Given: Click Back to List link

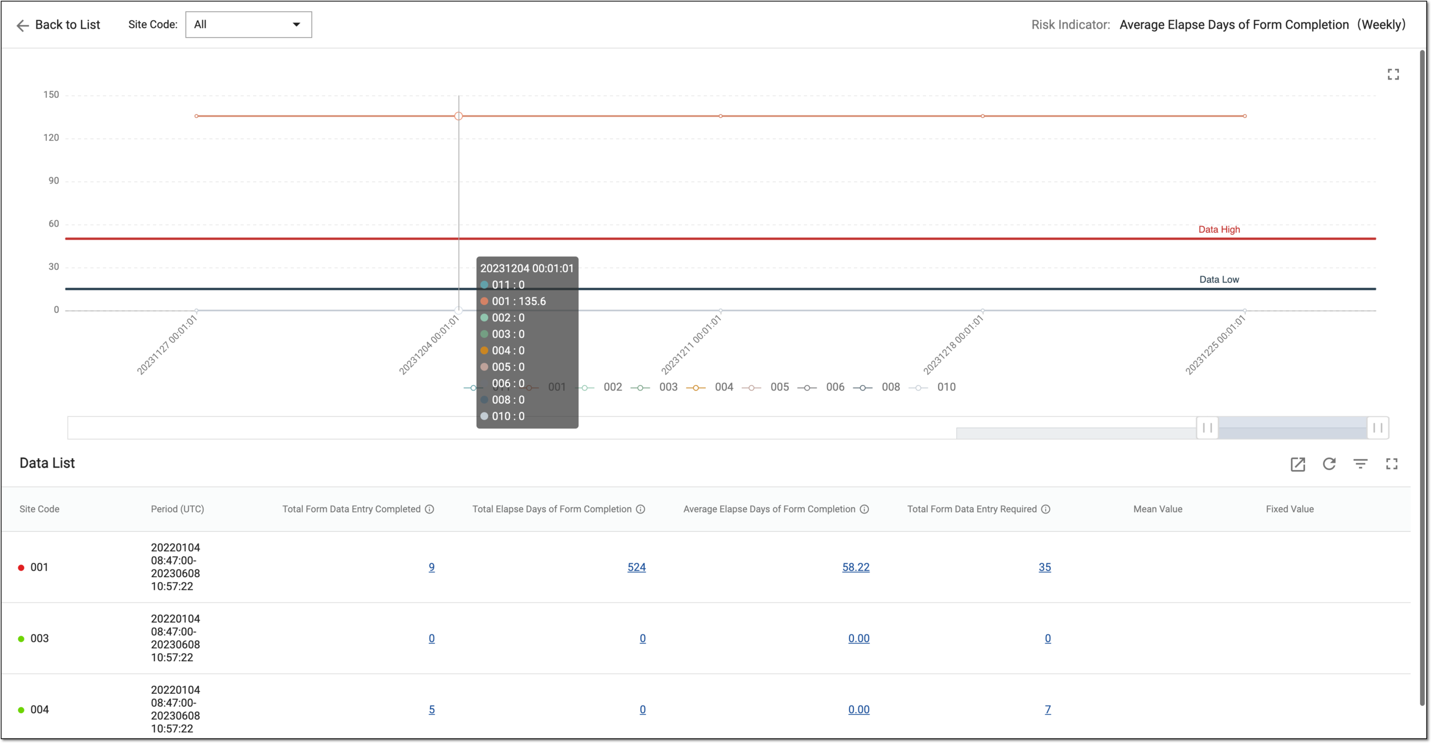Looking at the screenshot, I should [x=68, y=25].
